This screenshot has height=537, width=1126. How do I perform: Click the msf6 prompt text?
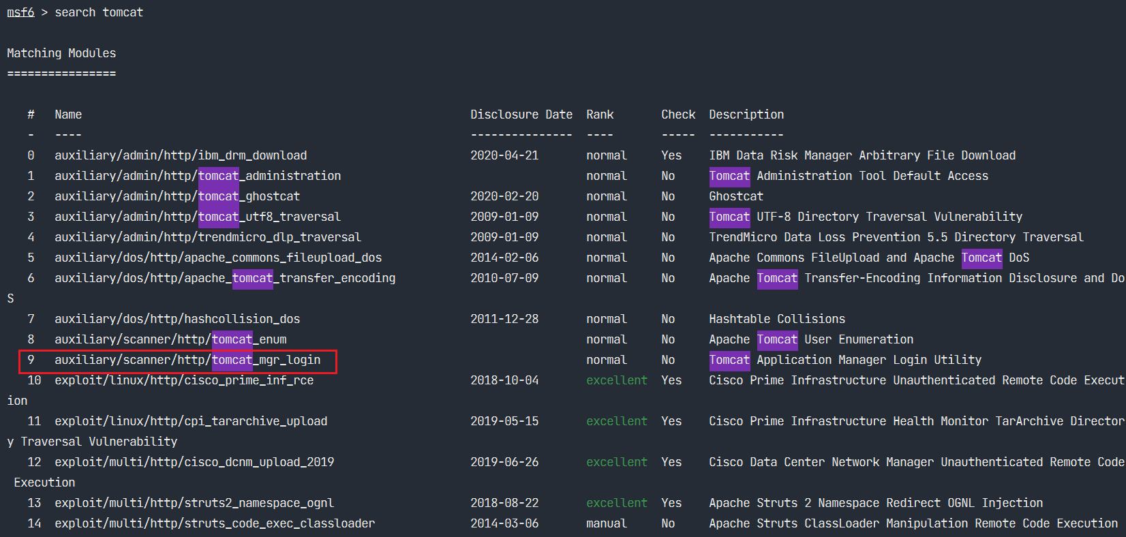[x=20, y=12]
